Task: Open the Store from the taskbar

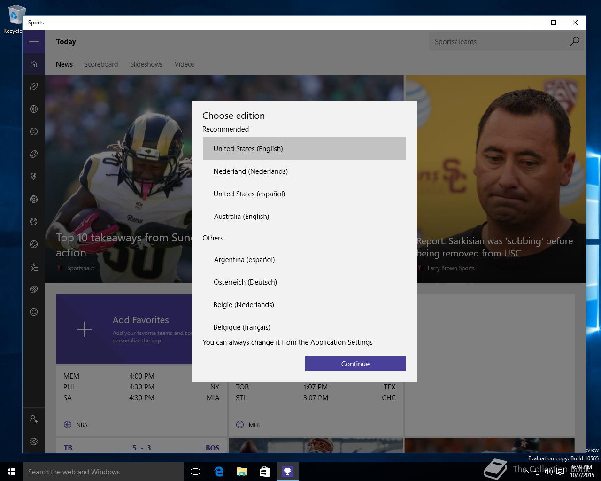Action: pyautogui.click(x=264, y=472)
